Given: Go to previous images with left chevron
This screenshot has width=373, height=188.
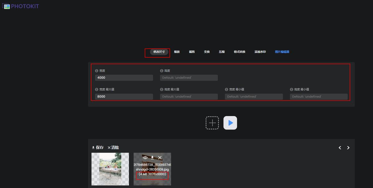Looking at the screenshot, I should click(x=340, y=148).
